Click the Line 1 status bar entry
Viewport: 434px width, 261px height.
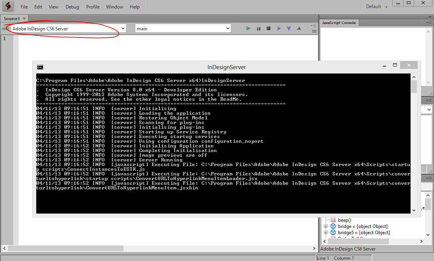(x=323, y=258)
